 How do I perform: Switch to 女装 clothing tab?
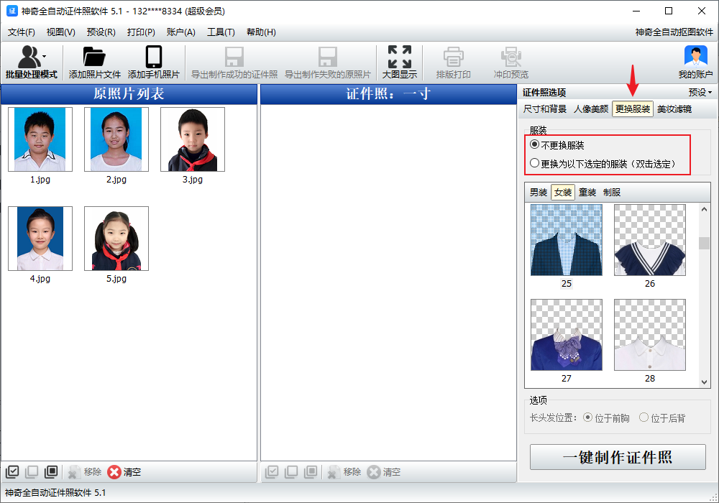563,193
